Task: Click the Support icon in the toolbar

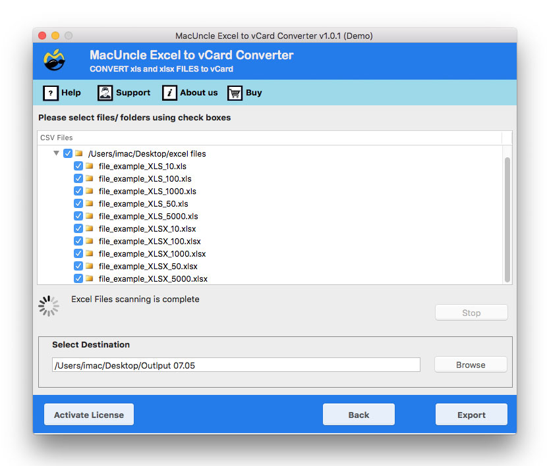Action: click(105, 93)
